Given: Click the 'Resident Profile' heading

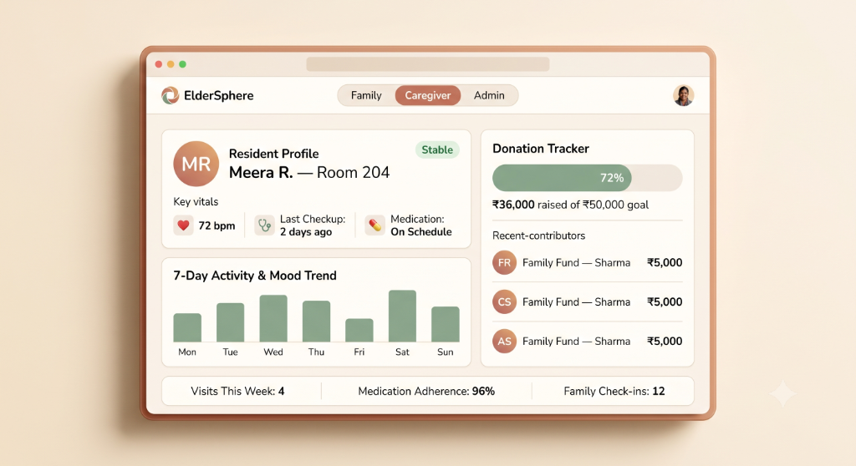Looking at the screenshot, I should tap(273, 154).
